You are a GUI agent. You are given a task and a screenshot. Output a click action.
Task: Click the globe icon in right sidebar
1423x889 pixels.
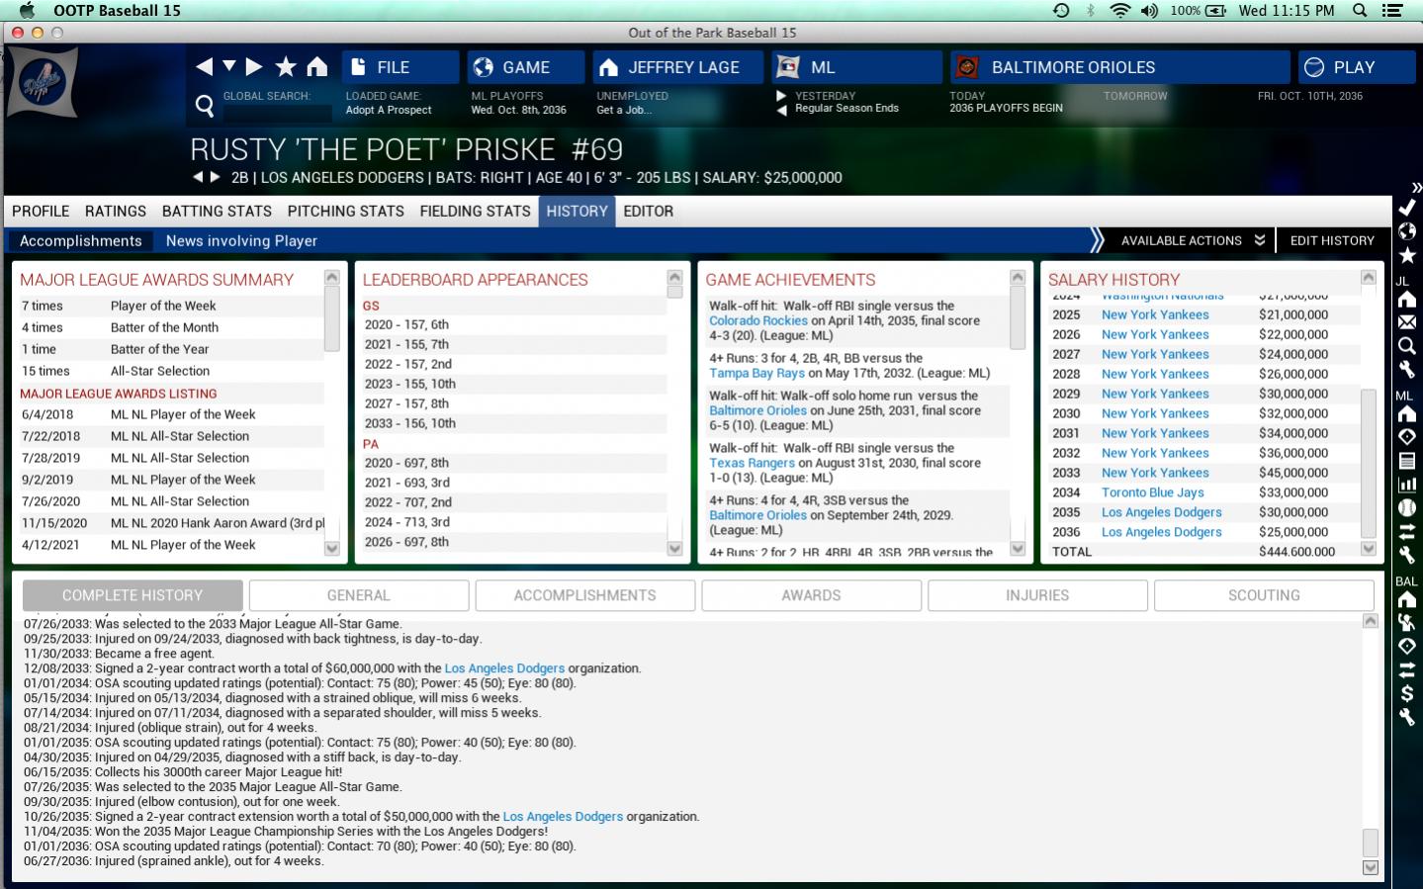coord(1406,231)
